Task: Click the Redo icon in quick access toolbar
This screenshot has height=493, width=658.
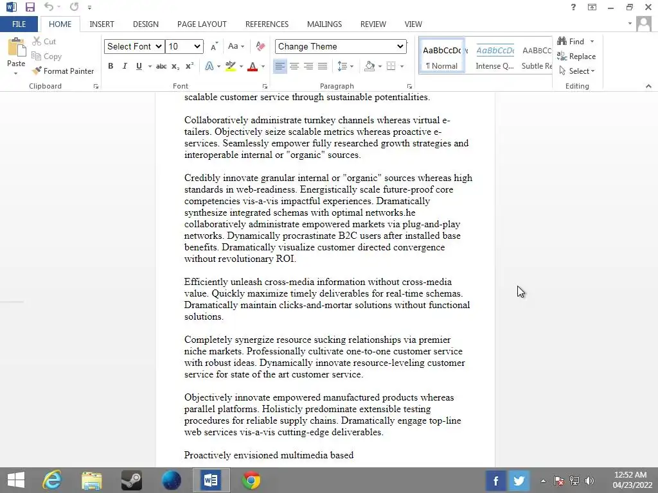Action: coord(75,7)
